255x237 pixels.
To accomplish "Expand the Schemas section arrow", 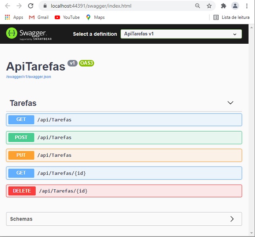I will (x=232, y=219).
